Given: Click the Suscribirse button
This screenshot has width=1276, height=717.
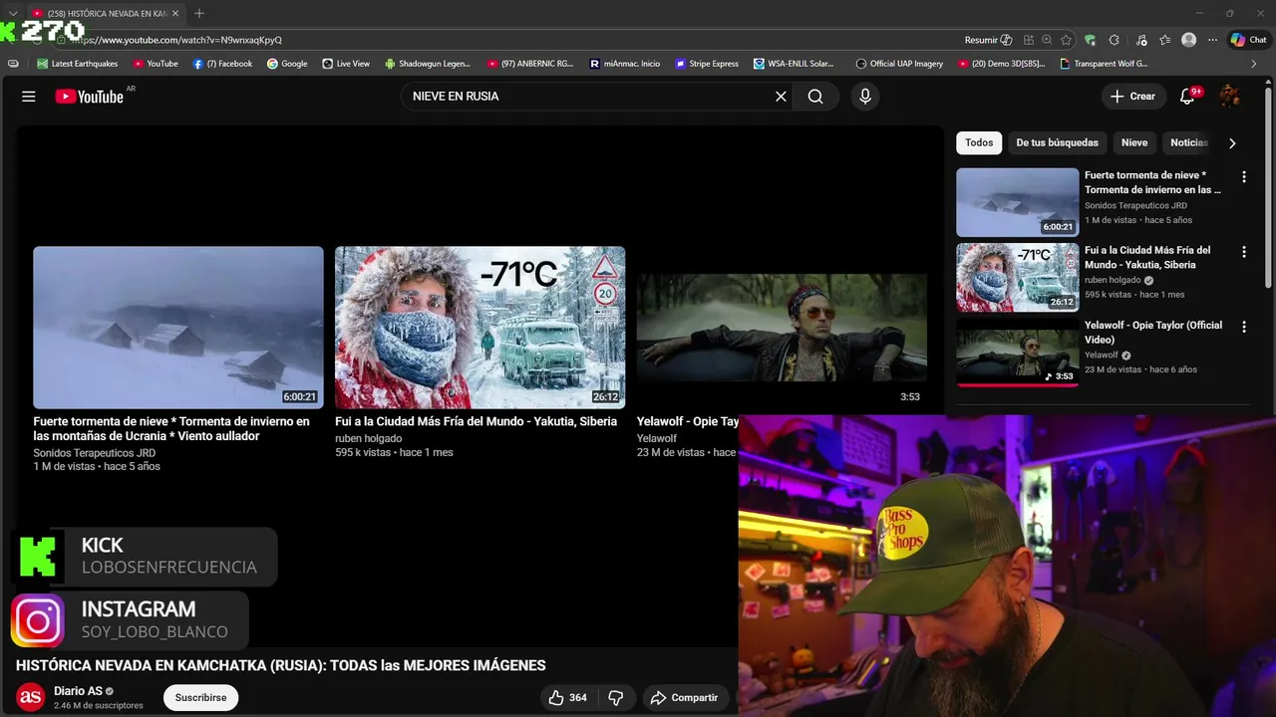Looking at the screenshot, I should 200,697.
